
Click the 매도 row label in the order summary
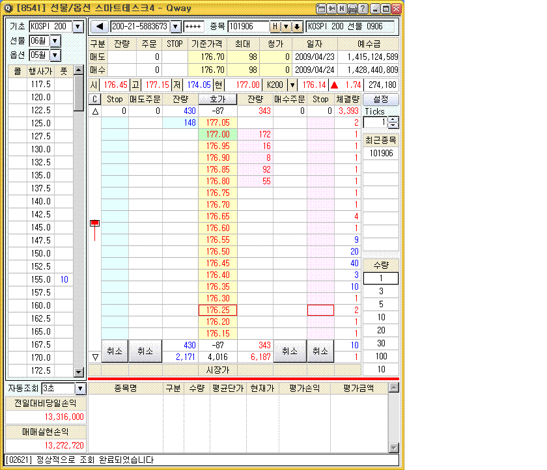tap(97, 57)
